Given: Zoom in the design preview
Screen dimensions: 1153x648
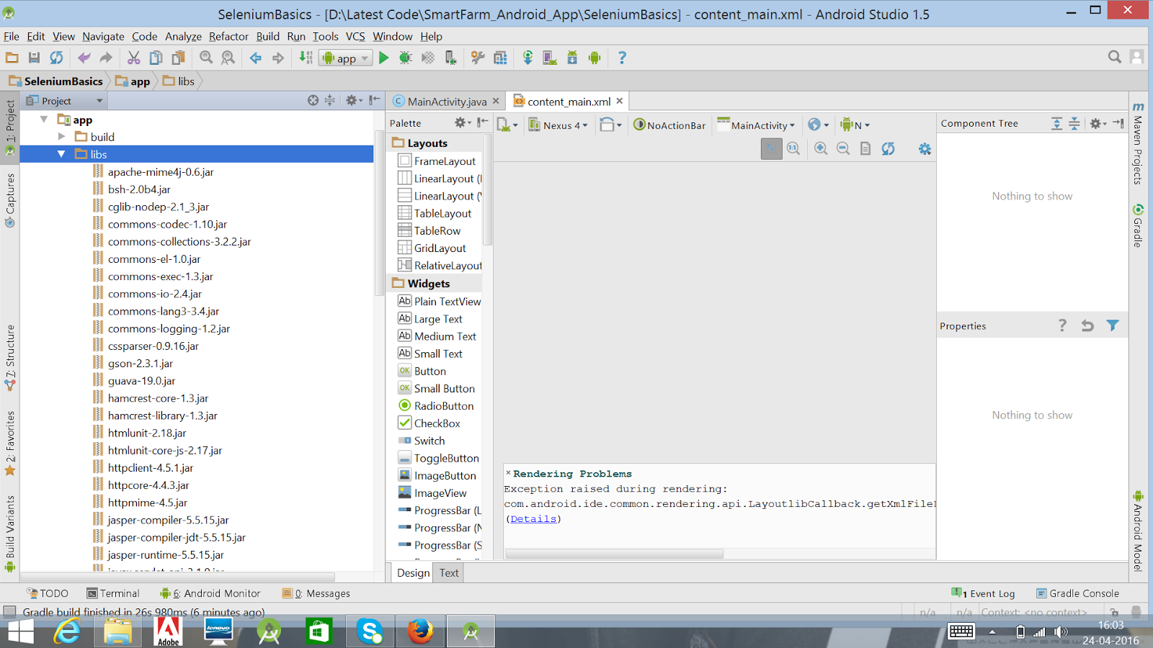Looking at the screenshot, I should click(821, 148).
